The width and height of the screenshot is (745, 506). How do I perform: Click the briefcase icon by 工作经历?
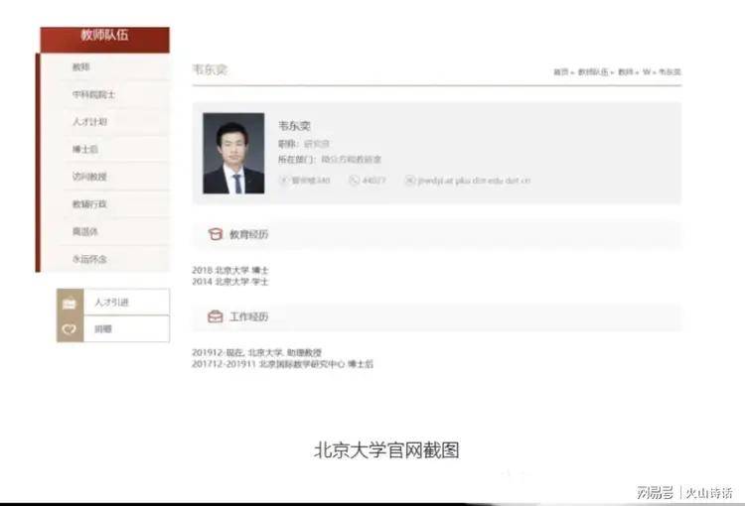tap(216, 316)
